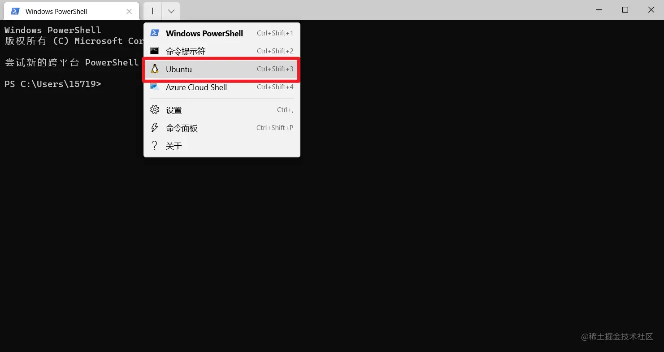The height and width of the screenshot is (352, 664).
Task: Click the lightning bolt command palette icon
Action: pos(155,127)
